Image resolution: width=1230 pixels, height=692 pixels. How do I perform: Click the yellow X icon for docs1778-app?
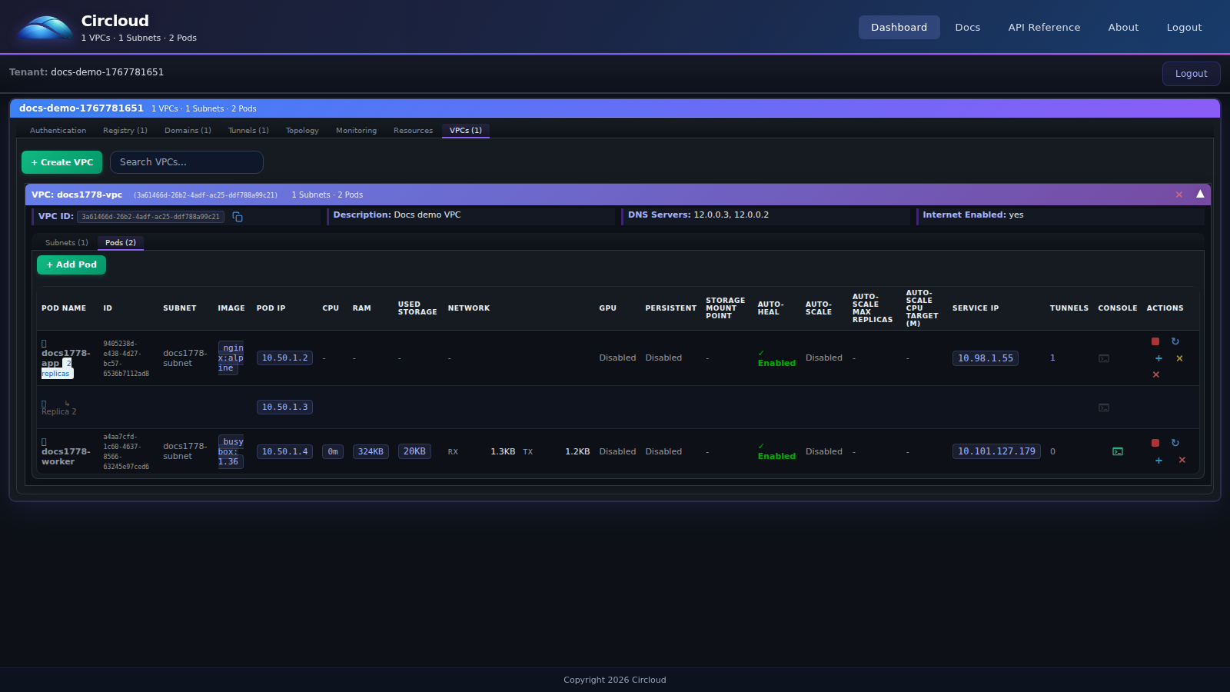point(1179,358)
